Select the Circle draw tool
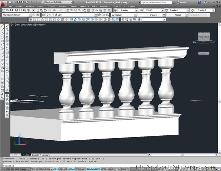The width and height of the screenshot is (221, 171). pos(2,48)
